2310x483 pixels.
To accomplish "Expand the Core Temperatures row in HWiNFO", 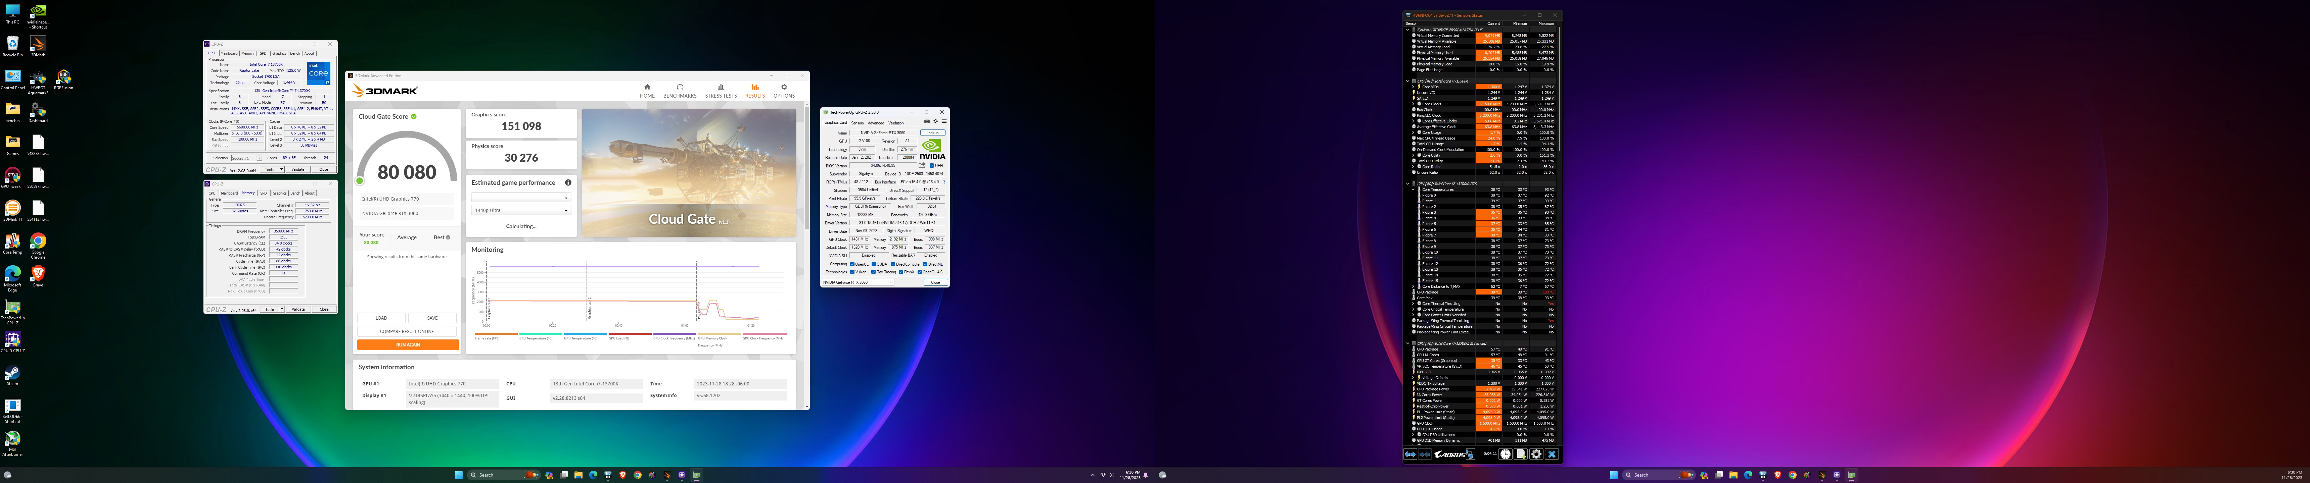I will 1413,189.
